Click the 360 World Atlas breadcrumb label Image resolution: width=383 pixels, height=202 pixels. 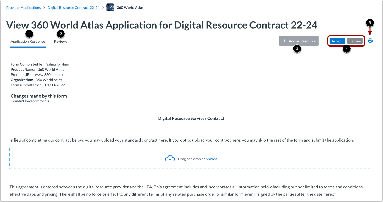[130, 7]
